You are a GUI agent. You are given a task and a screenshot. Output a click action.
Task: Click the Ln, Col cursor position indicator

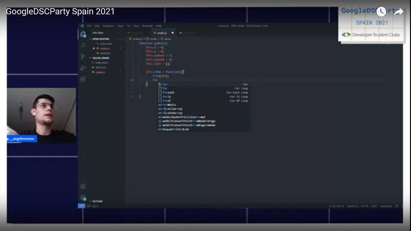click(x=336, y=206)
